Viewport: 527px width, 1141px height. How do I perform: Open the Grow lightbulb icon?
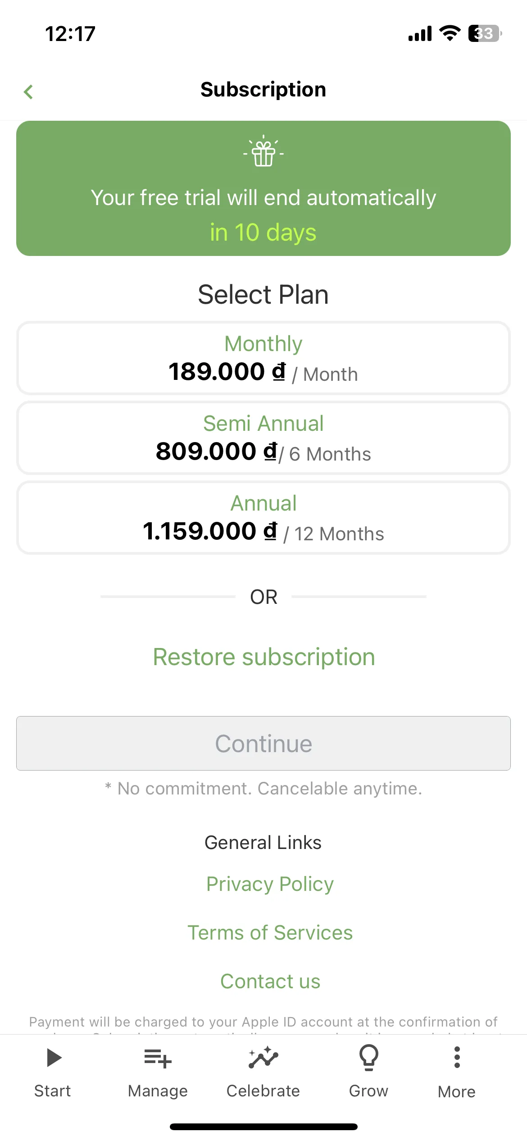point(368,1057)
